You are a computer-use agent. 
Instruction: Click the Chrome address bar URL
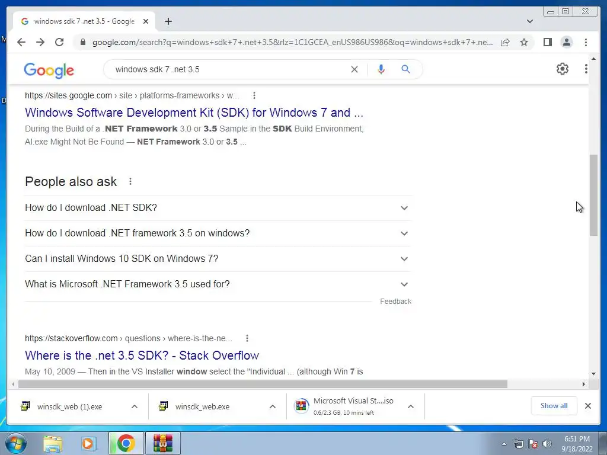292,42
